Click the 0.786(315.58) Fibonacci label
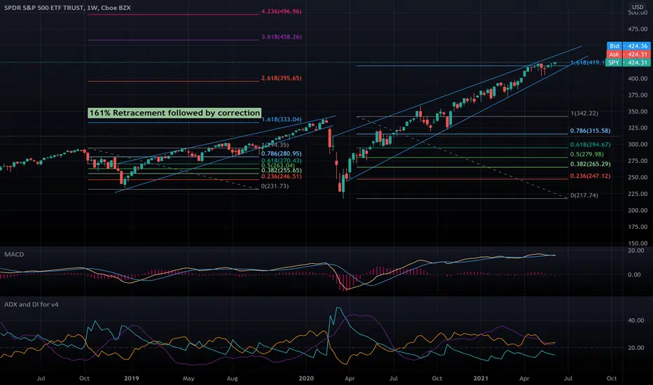The width and height of the screenshot is (653, 385). (x=590, y=131)
